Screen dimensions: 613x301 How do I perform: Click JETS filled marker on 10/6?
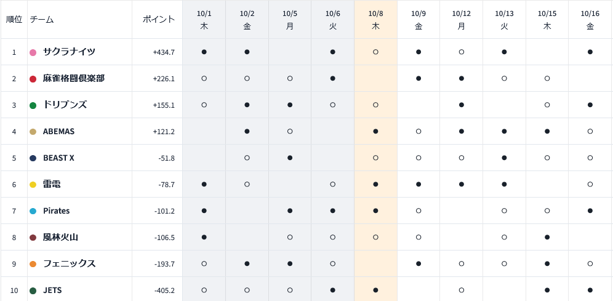point(333,290)
